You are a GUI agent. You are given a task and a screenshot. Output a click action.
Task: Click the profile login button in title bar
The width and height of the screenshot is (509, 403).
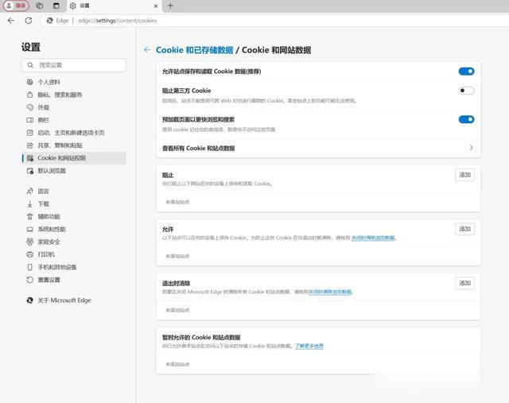[x=16, y=6]
